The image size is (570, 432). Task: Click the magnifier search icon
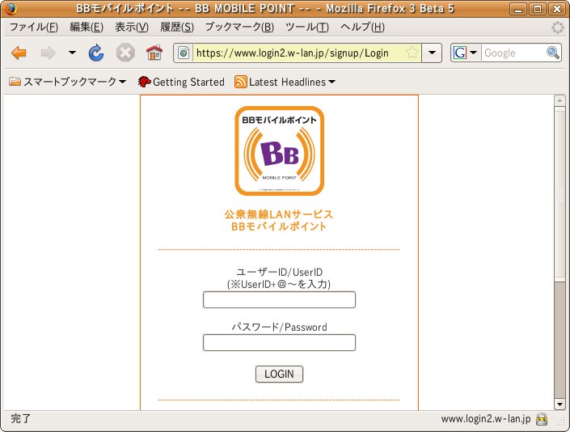[553, 53]
